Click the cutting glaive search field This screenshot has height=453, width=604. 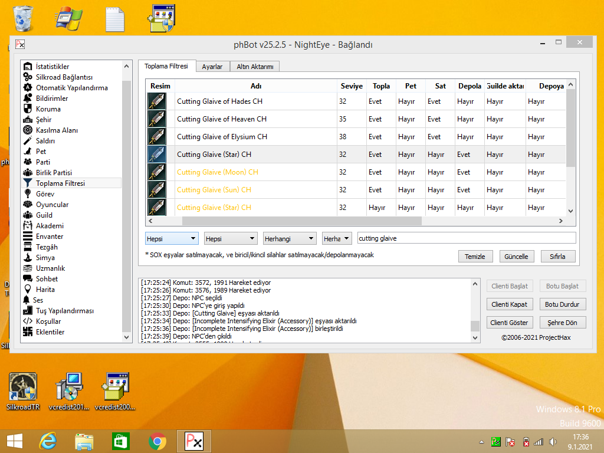pyautogui.click(x=466, y=238)
